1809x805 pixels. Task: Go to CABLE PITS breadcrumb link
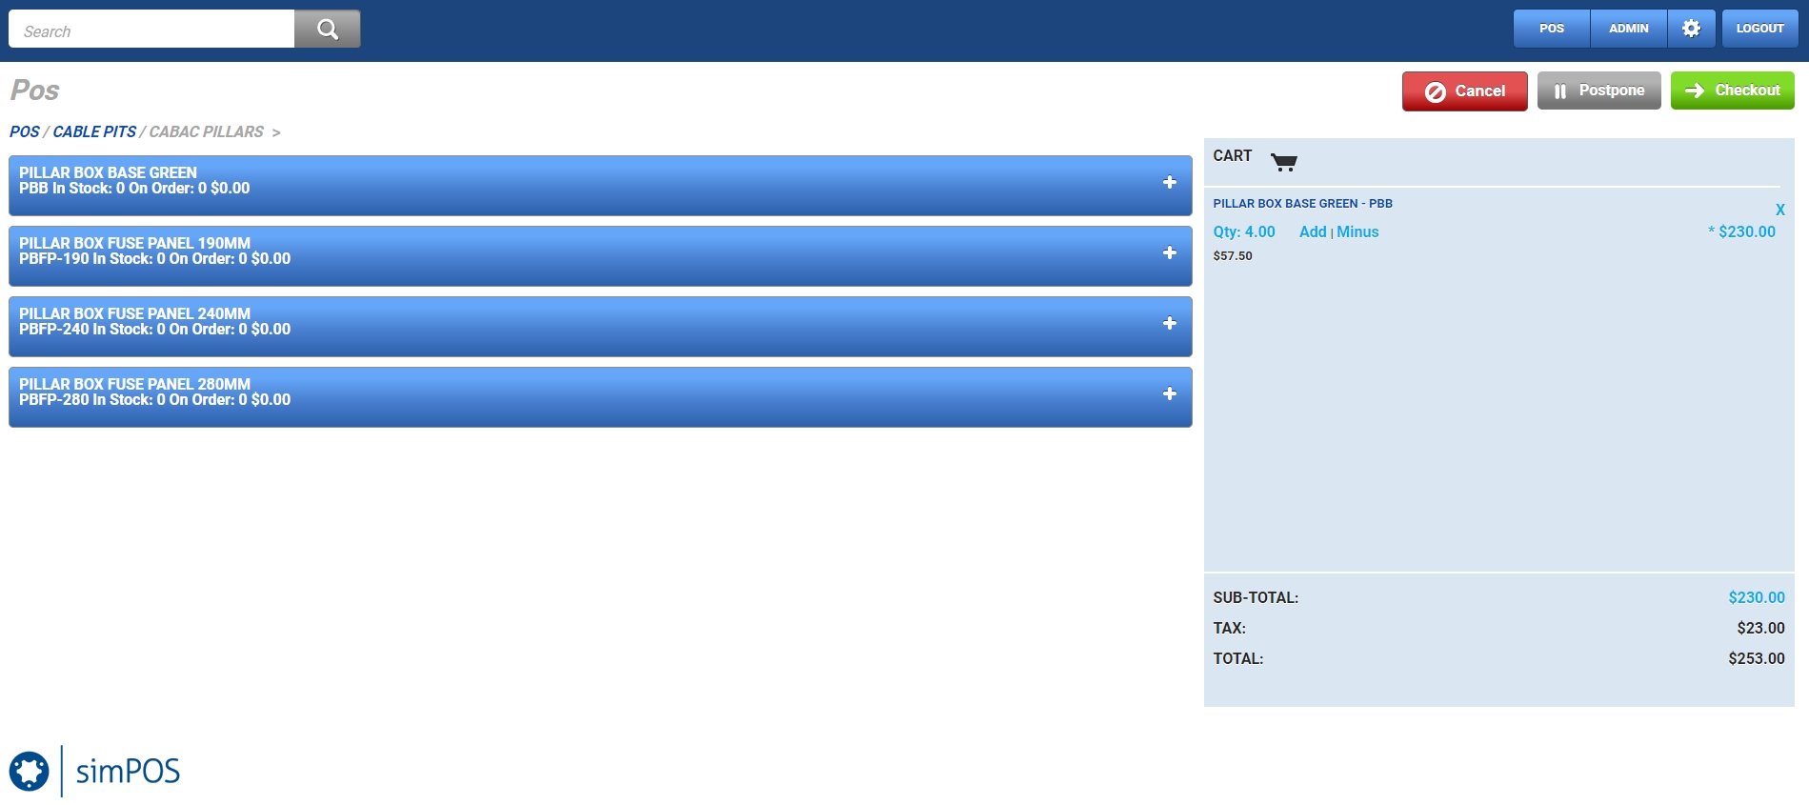coord(94,131)
